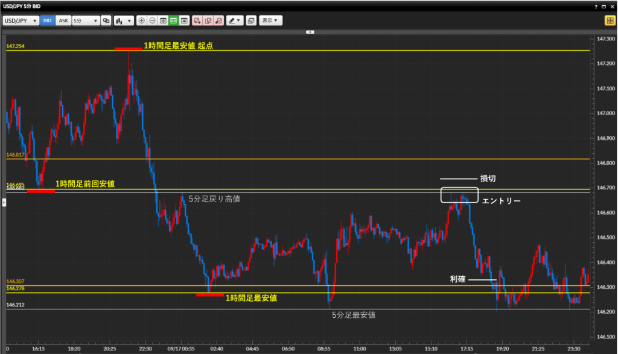Switch price display to ASK
The height and width of the screenshot is (354, 618).
(63, 21)
